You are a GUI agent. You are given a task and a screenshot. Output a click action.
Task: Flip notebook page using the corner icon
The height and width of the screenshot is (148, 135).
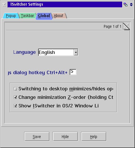pyautogui.click(x=126, y=26)
